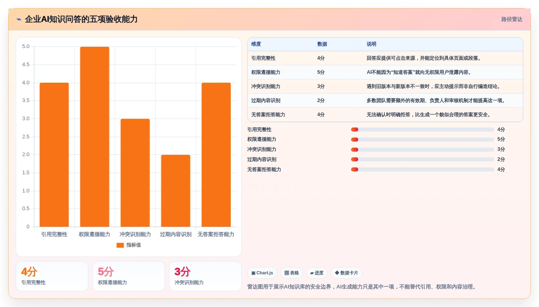
Task: Click the 冲突识别能力 progress bar
Action: click(x=422, y=149)
